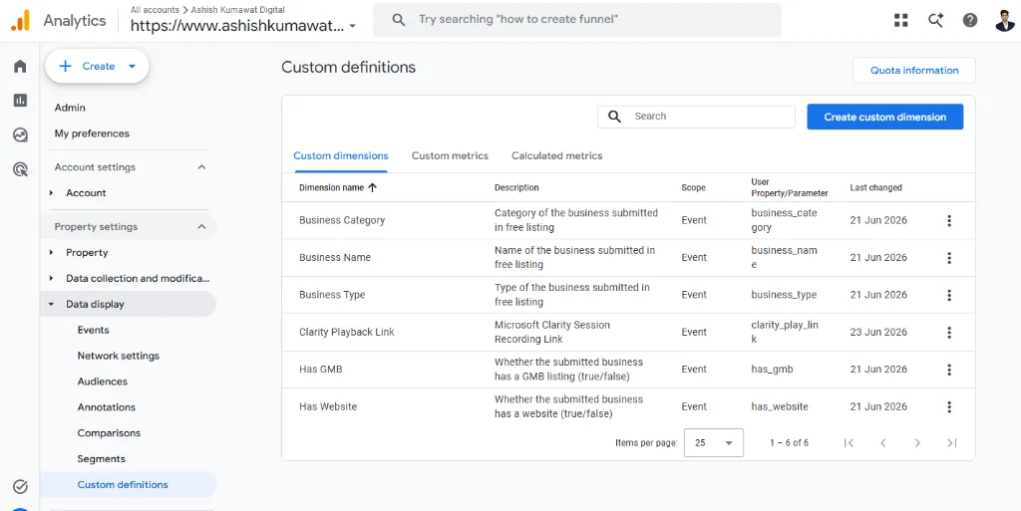
Task: Open Comparisons in sidebar
Action: [x=109, y=433]
